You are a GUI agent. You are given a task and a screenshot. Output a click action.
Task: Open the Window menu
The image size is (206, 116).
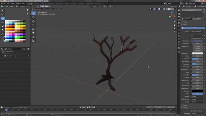pyautogui.click(x=18, y=4)
